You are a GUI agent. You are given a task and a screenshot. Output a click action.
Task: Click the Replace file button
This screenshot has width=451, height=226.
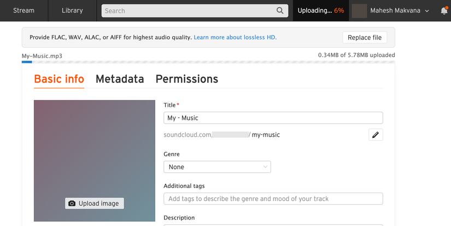[365, 37]
